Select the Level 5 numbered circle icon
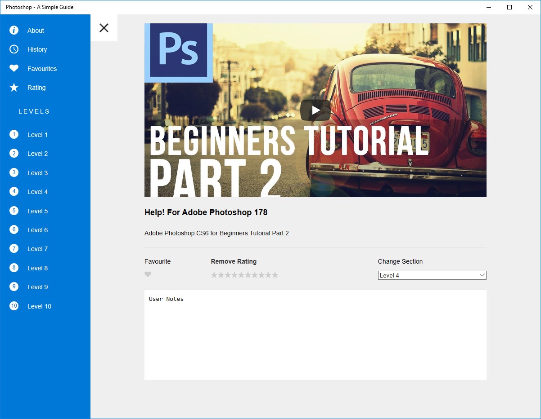The image size is (541, 419). (14, 211)
